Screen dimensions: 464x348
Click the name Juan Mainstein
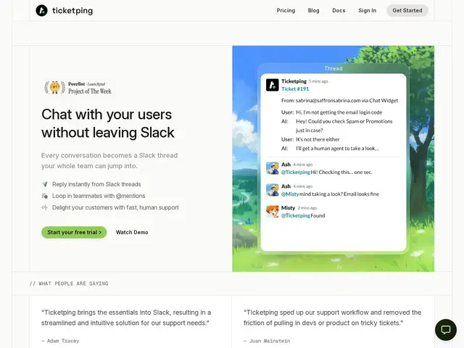[x=270, y=341]
